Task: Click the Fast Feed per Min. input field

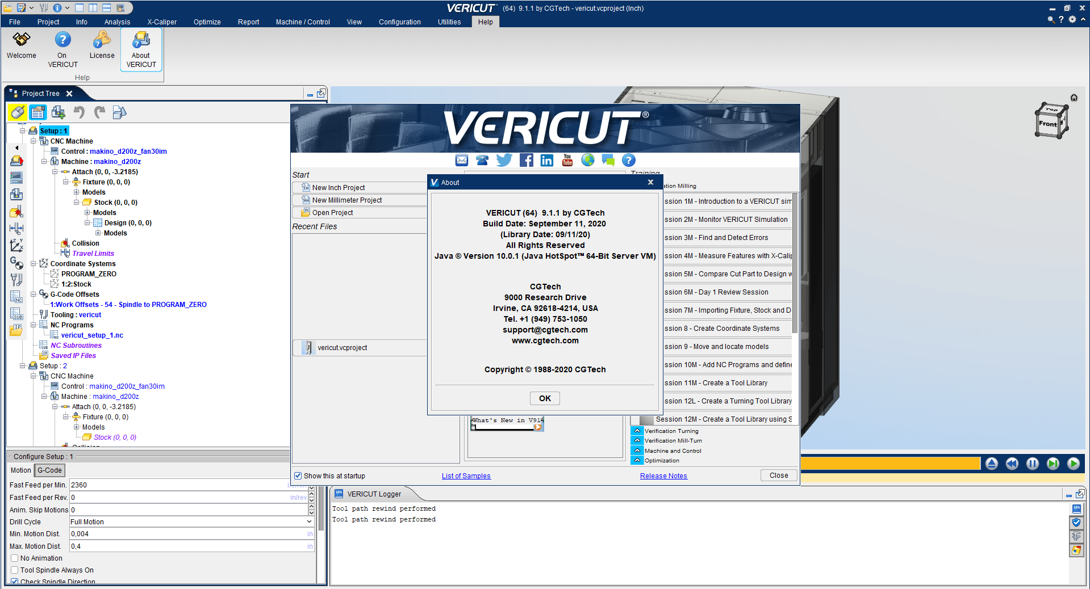Action: point(189,485)
